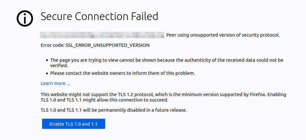
Task: Open the "Learn more…" link
Action: 55,83
